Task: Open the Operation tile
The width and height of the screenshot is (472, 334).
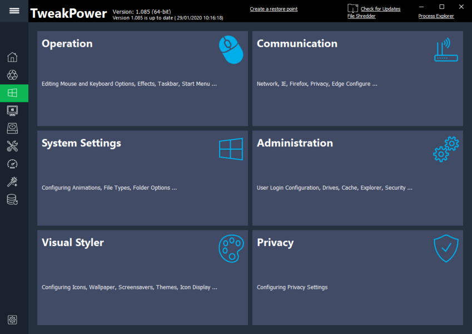Action: tap(142, 78)
